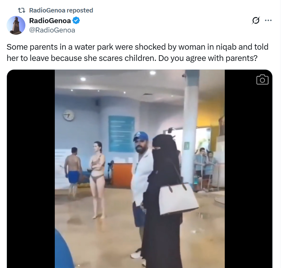This screenshot has height=268, width=288.
Task: Play the water park video
Action: tap(140, 169)
